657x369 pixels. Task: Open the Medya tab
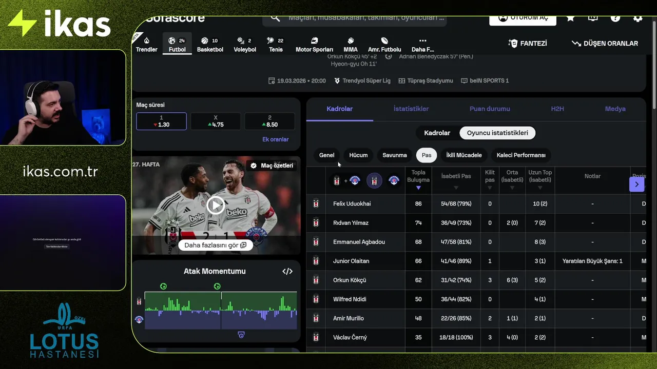615,109
